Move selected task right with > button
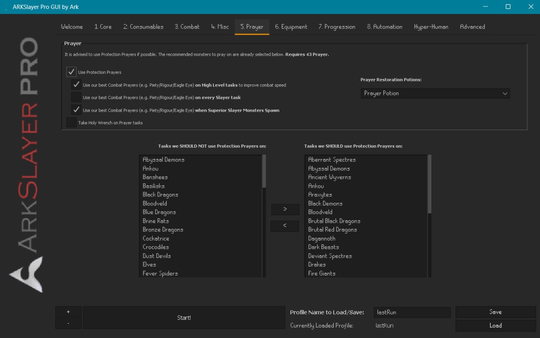540x338 pixels. (x=285, y=209)
